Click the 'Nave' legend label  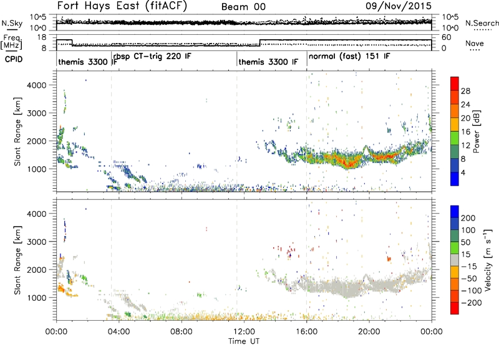475,44
